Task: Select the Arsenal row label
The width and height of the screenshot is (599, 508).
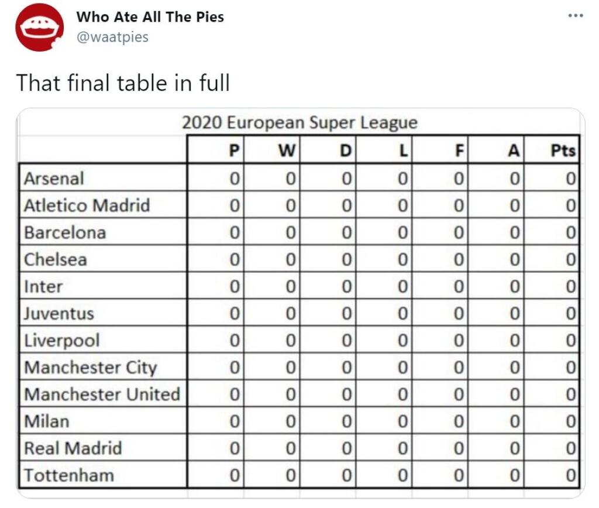Action: point(103,178)
